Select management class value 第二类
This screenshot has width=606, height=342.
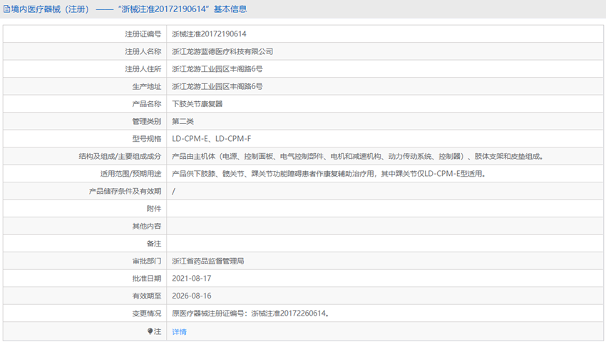click(x=183, y=121)
